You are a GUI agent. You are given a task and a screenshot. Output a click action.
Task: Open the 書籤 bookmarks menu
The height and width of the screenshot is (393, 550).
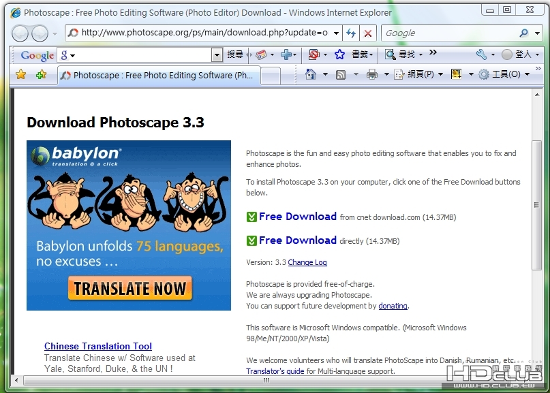coord(362,54)
